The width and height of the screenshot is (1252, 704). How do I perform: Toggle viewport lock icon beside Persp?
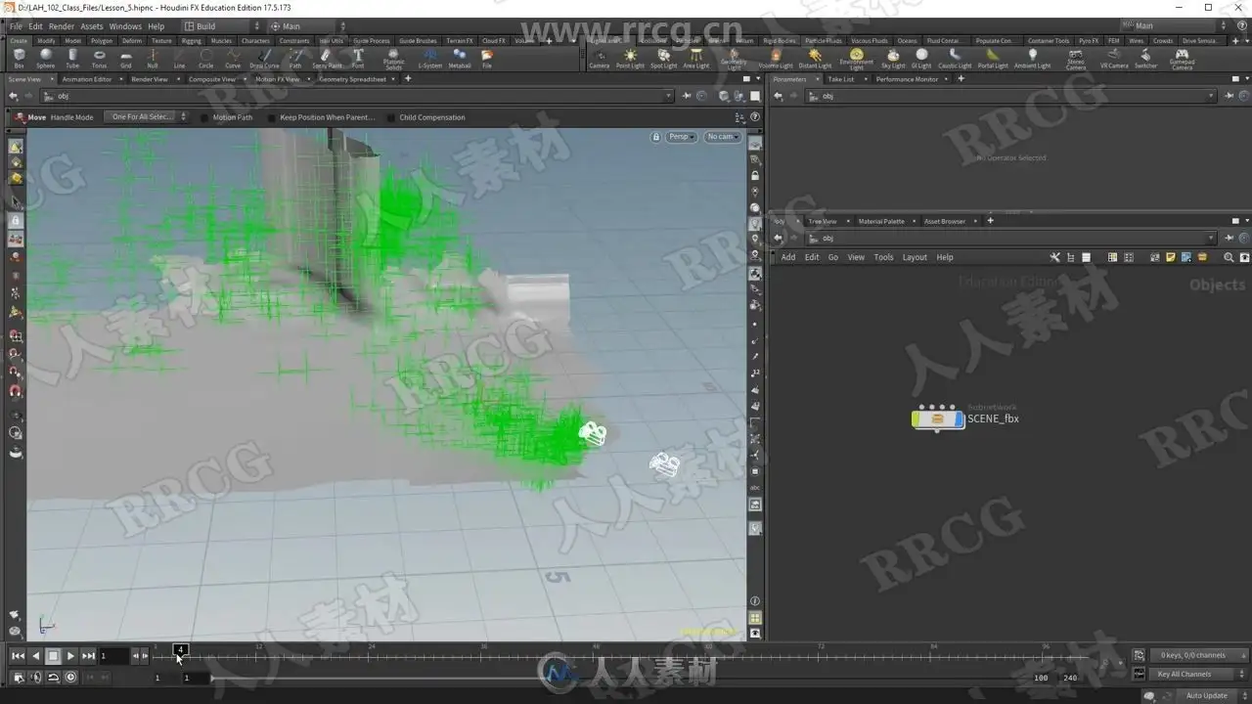(x=656, y=137)
